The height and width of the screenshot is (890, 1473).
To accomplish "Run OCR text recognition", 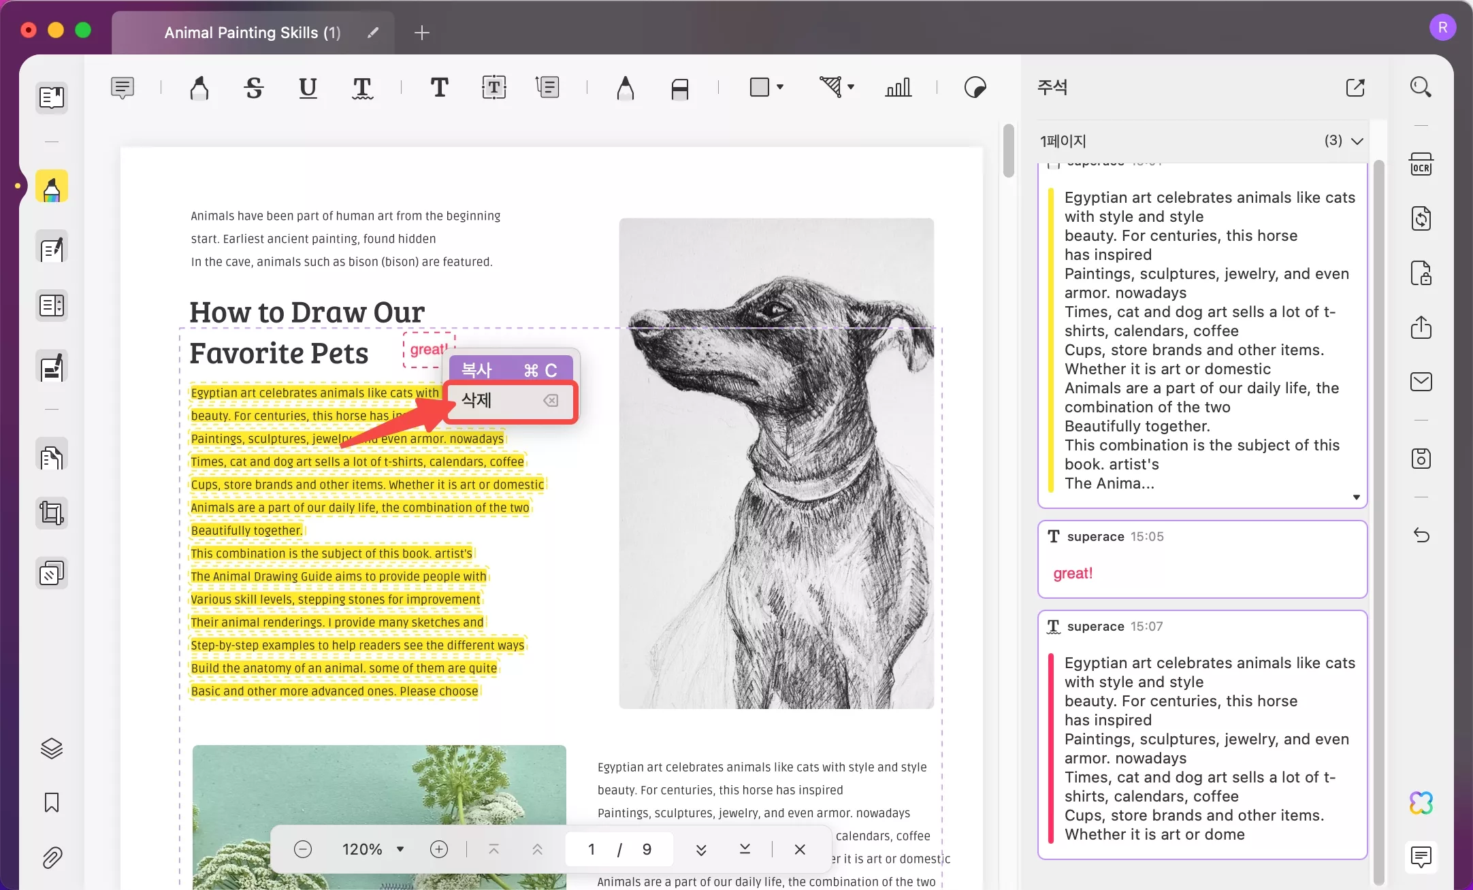I will [x=1421, y=165].
